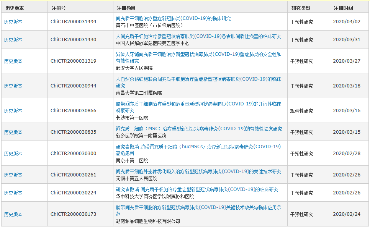Open trial title from 中国人民解放军总医院第五医学中心
The height and width of the screenshot is (228, 370).
(198, 36)
